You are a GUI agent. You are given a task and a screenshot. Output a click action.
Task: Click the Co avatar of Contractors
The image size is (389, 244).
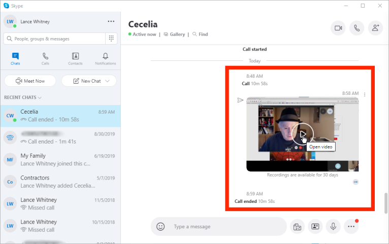coord(10,182)
